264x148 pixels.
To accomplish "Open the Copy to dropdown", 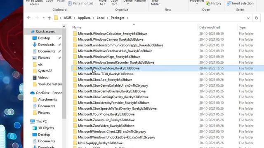I will click(x=114, y=2).
